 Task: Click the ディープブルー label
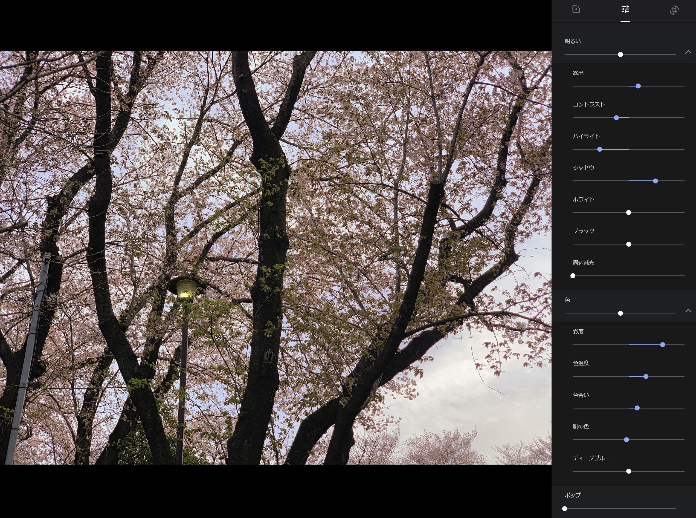[591, 458]
